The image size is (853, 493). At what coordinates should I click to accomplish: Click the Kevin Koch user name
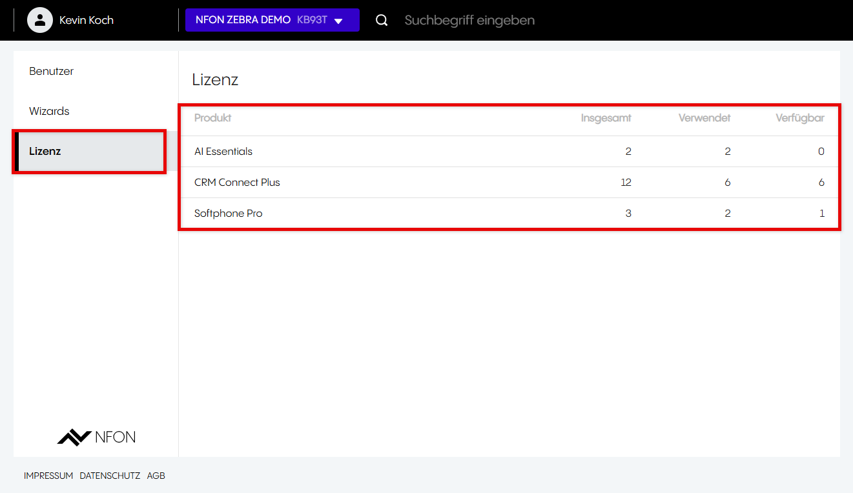(x=87, y=20)
